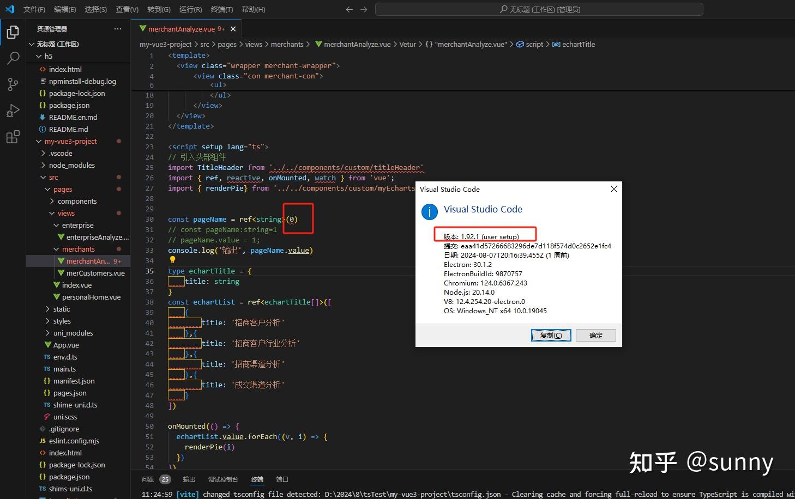The image size is (795, 499).
Task: Open the 终端(T) menu
Action: pyautogui.click(x=223, y=9)
